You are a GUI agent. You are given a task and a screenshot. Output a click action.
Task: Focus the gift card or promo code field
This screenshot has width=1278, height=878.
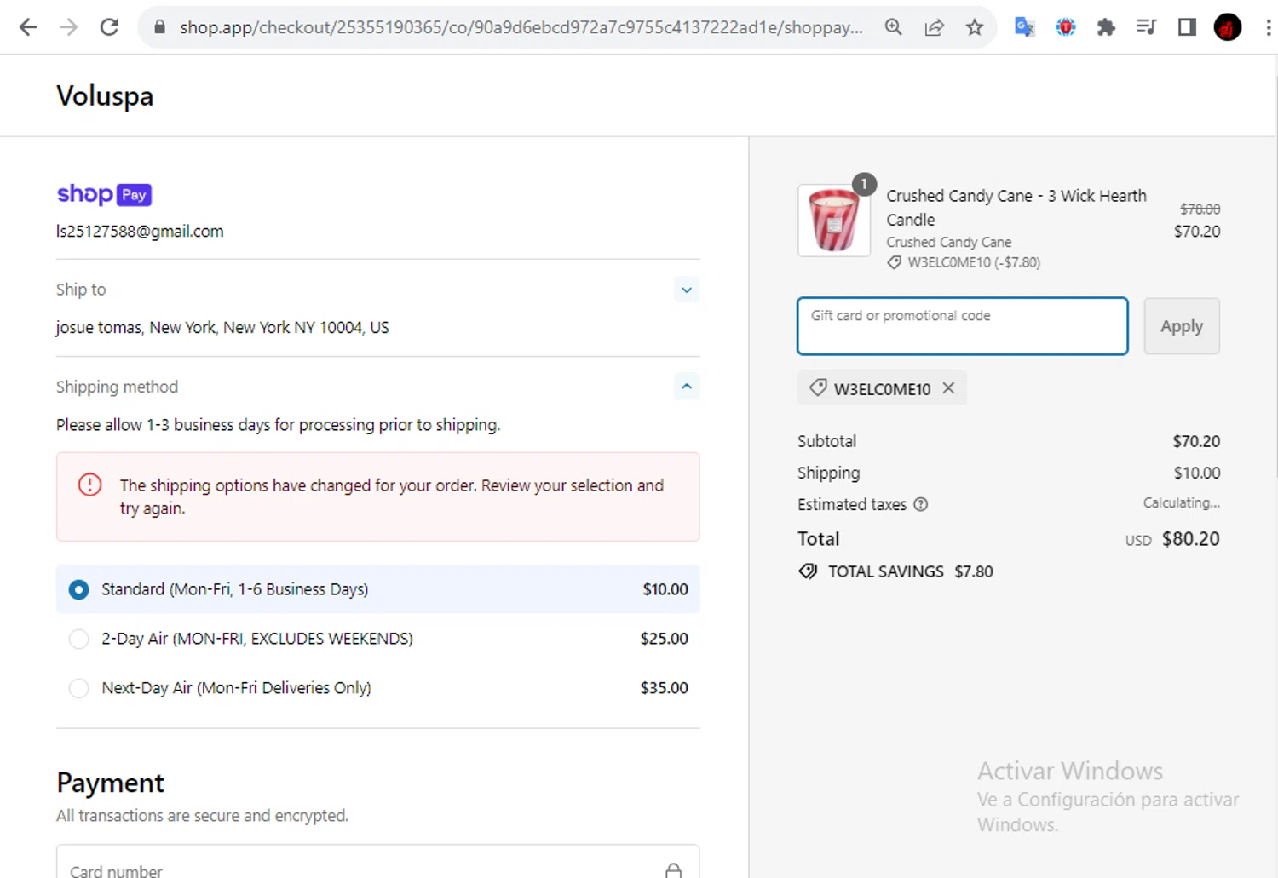point(963,326)
